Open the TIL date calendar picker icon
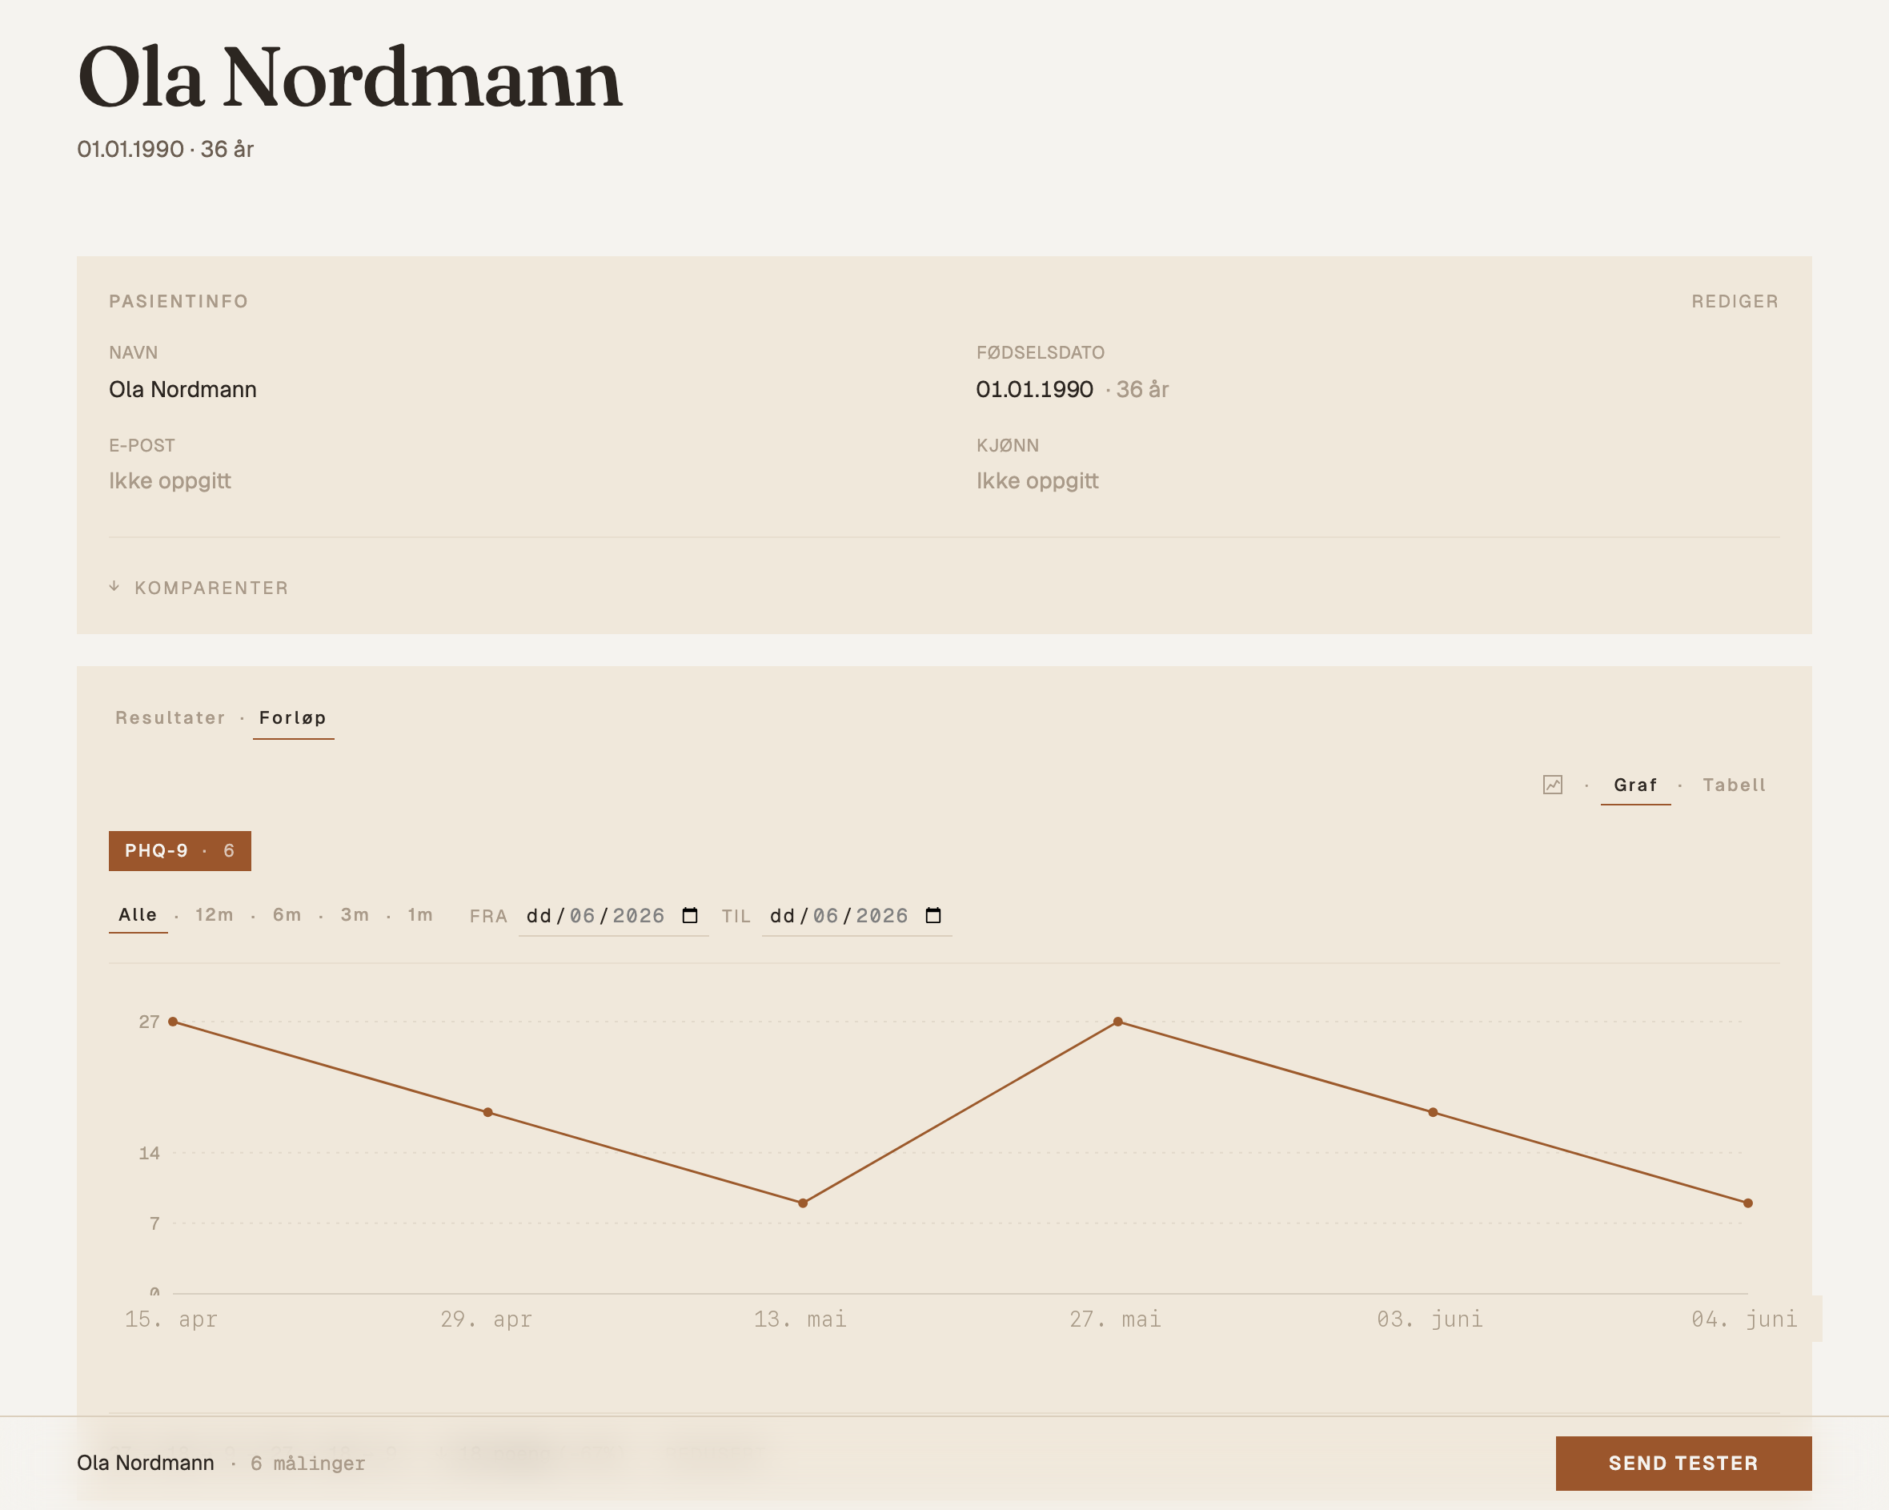The height and width of the screenshot is (1510, 1889). click(933, 915)
